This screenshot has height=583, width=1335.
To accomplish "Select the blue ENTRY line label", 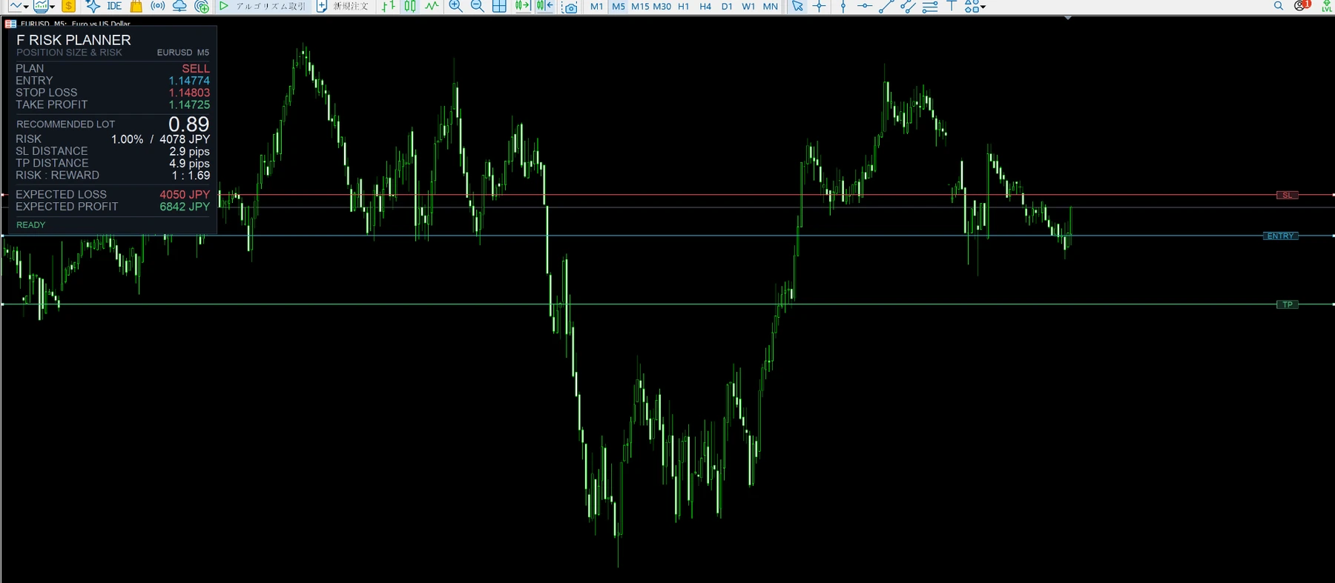I will 1281,236.
